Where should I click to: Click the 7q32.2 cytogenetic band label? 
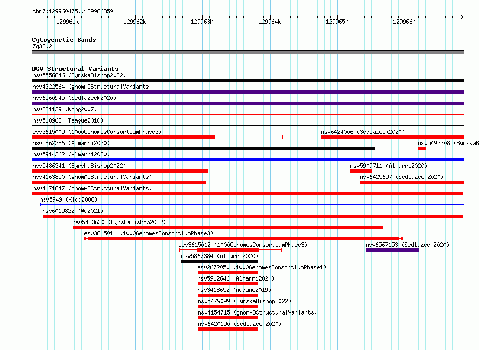pyautogui.click(x=42, y=46)
